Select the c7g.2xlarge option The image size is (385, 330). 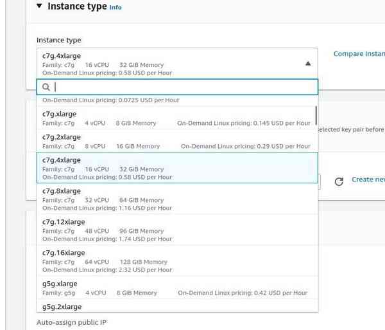pyautogui.click(x=177, y=142)
